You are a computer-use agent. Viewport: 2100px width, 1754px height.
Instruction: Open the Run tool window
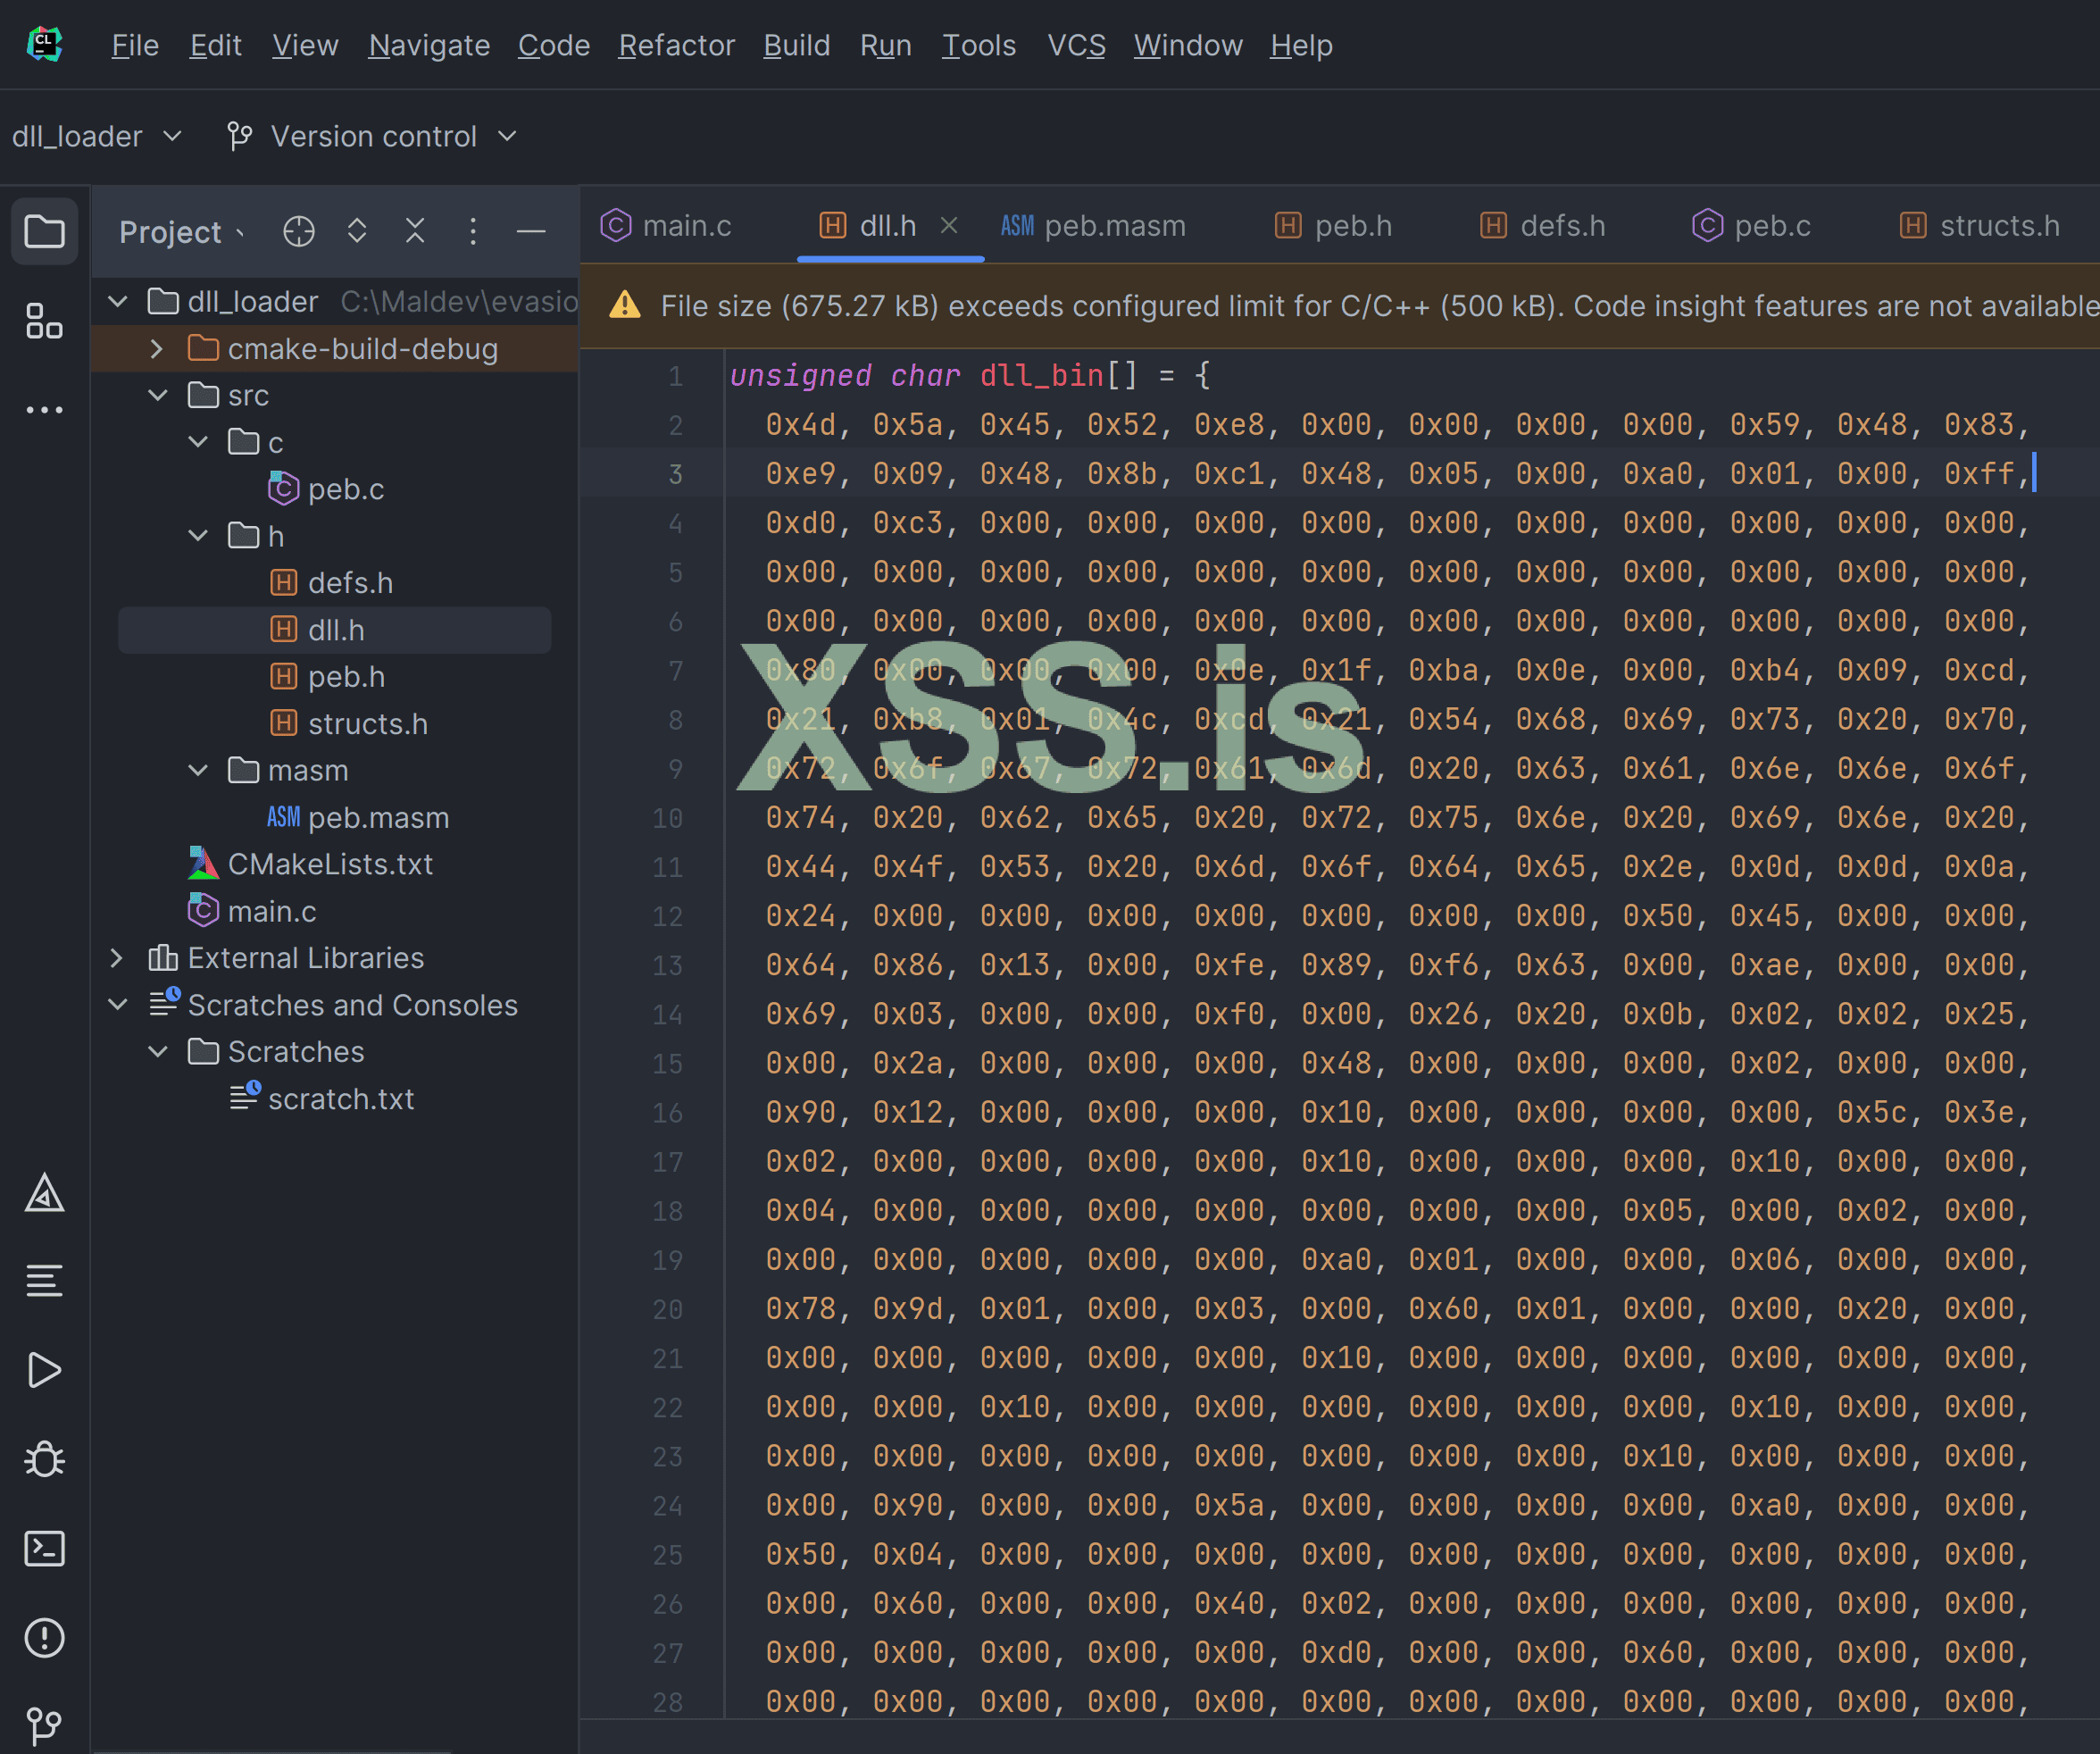coord(44,1370)
